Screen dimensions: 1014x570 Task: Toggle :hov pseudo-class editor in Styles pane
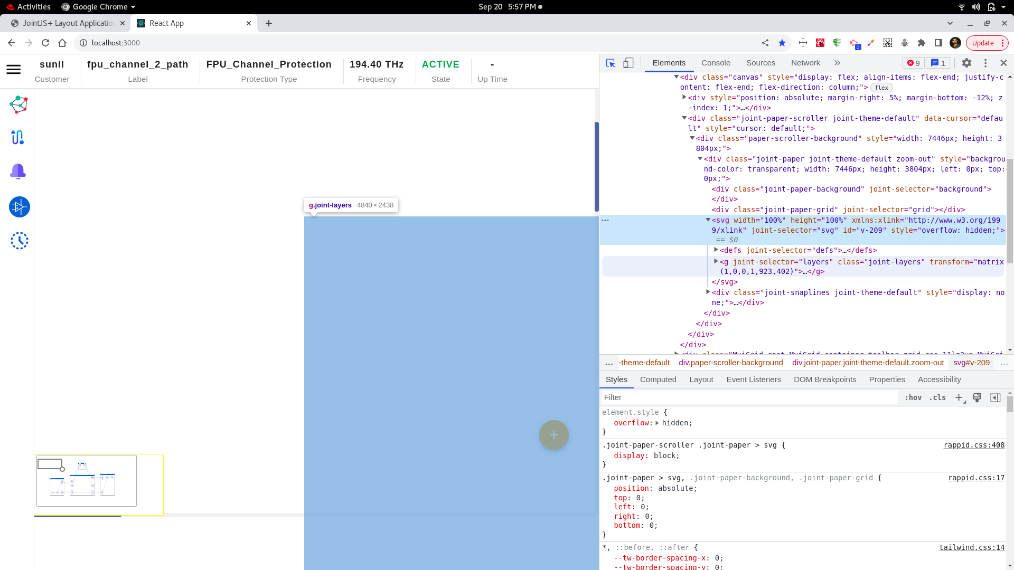pos(913,397)
